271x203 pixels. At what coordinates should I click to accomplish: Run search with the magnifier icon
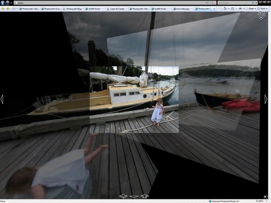(253, 3)
